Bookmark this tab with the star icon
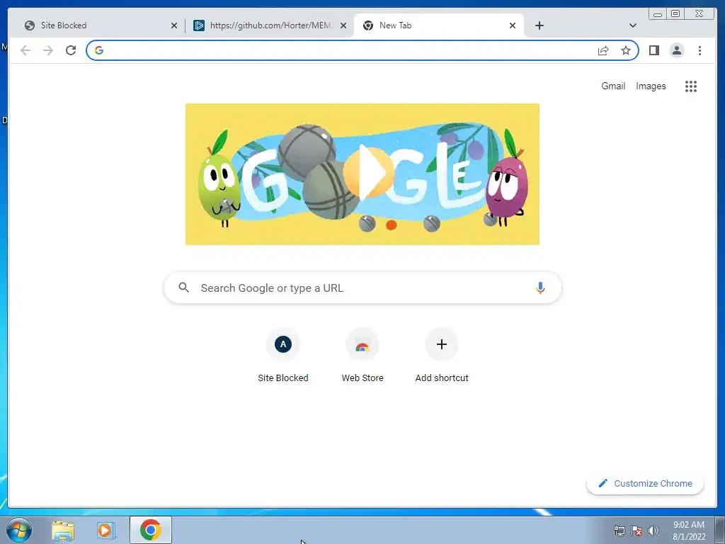Image resolution: width=725 pixels, height=544 pixels. click(x=626, y=50)
